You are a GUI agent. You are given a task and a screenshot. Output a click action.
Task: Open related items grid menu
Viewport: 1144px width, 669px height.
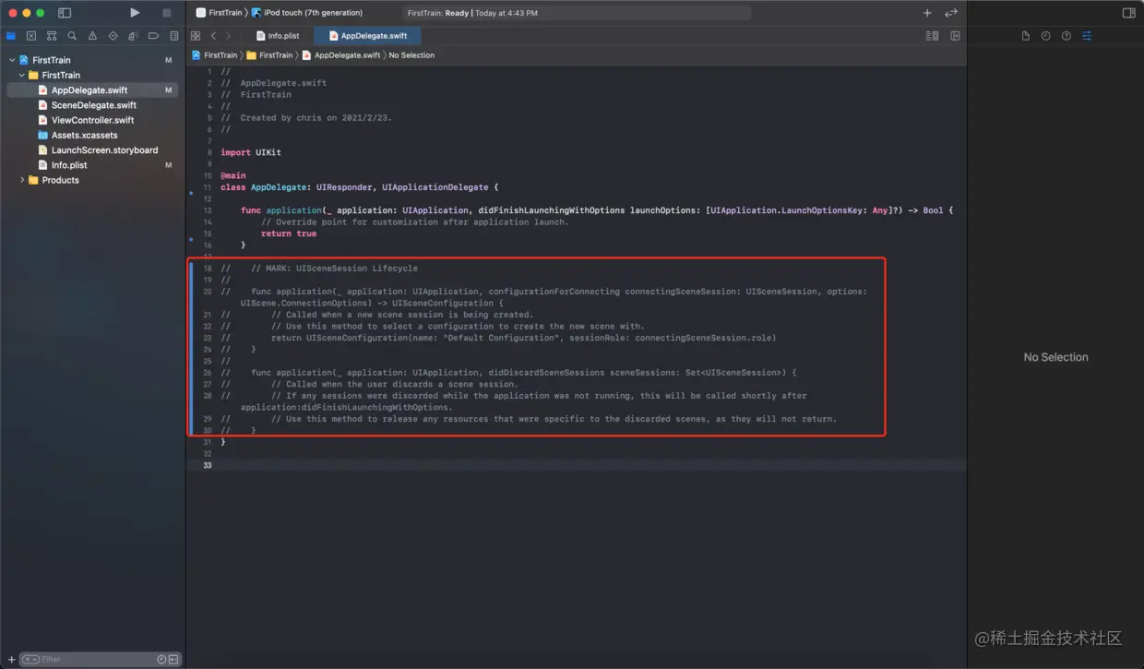[x=196, y=36]
